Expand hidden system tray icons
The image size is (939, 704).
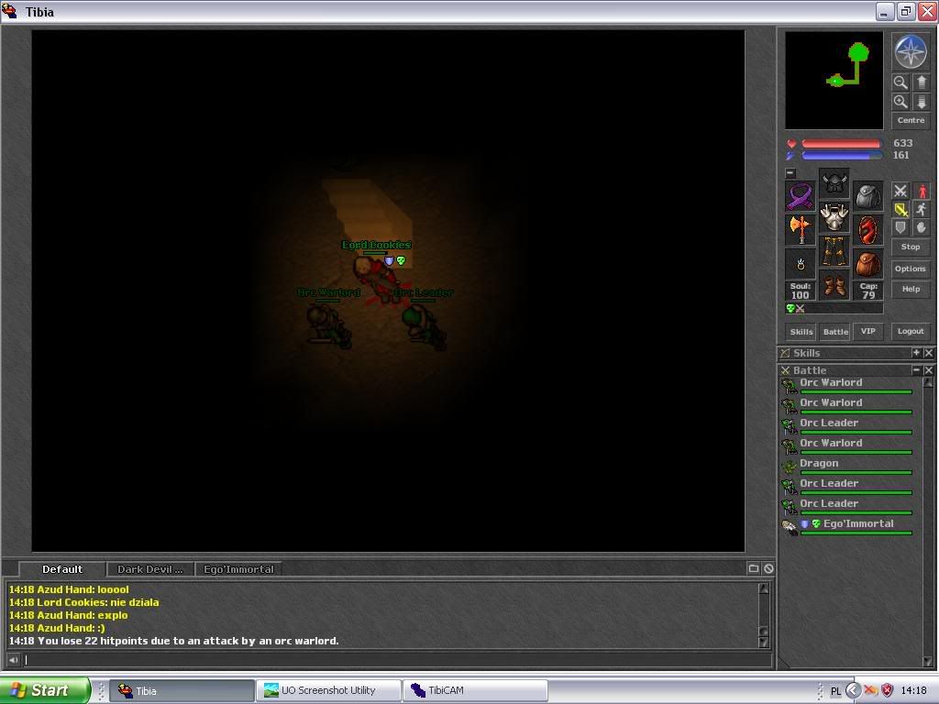(853, 690)
